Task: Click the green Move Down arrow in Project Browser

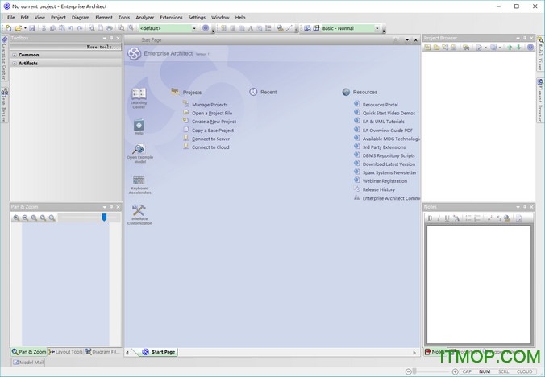Action: point(518,48)
